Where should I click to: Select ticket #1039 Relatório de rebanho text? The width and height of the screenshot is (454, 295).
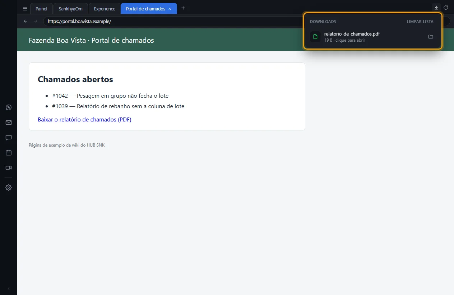tap(118, 106)
